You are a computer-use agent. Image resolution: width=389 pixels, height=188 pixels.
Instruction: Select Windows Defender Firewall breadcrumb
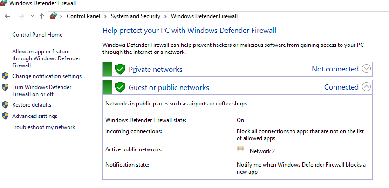click(204, 16)
